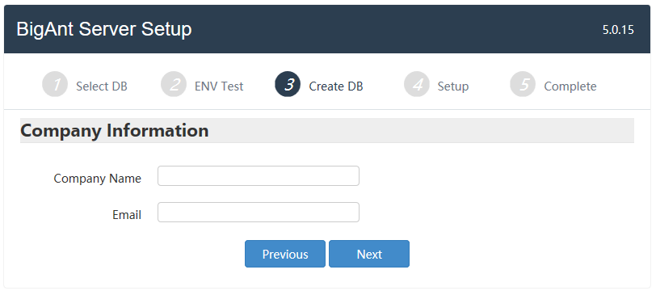Click the step 2 circle icon

coord(174,85)
